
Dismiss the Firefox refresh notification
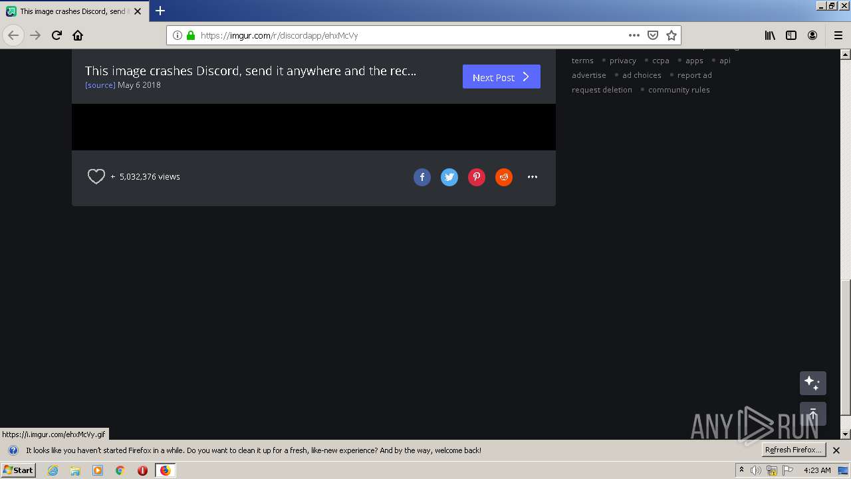[836, 450]
